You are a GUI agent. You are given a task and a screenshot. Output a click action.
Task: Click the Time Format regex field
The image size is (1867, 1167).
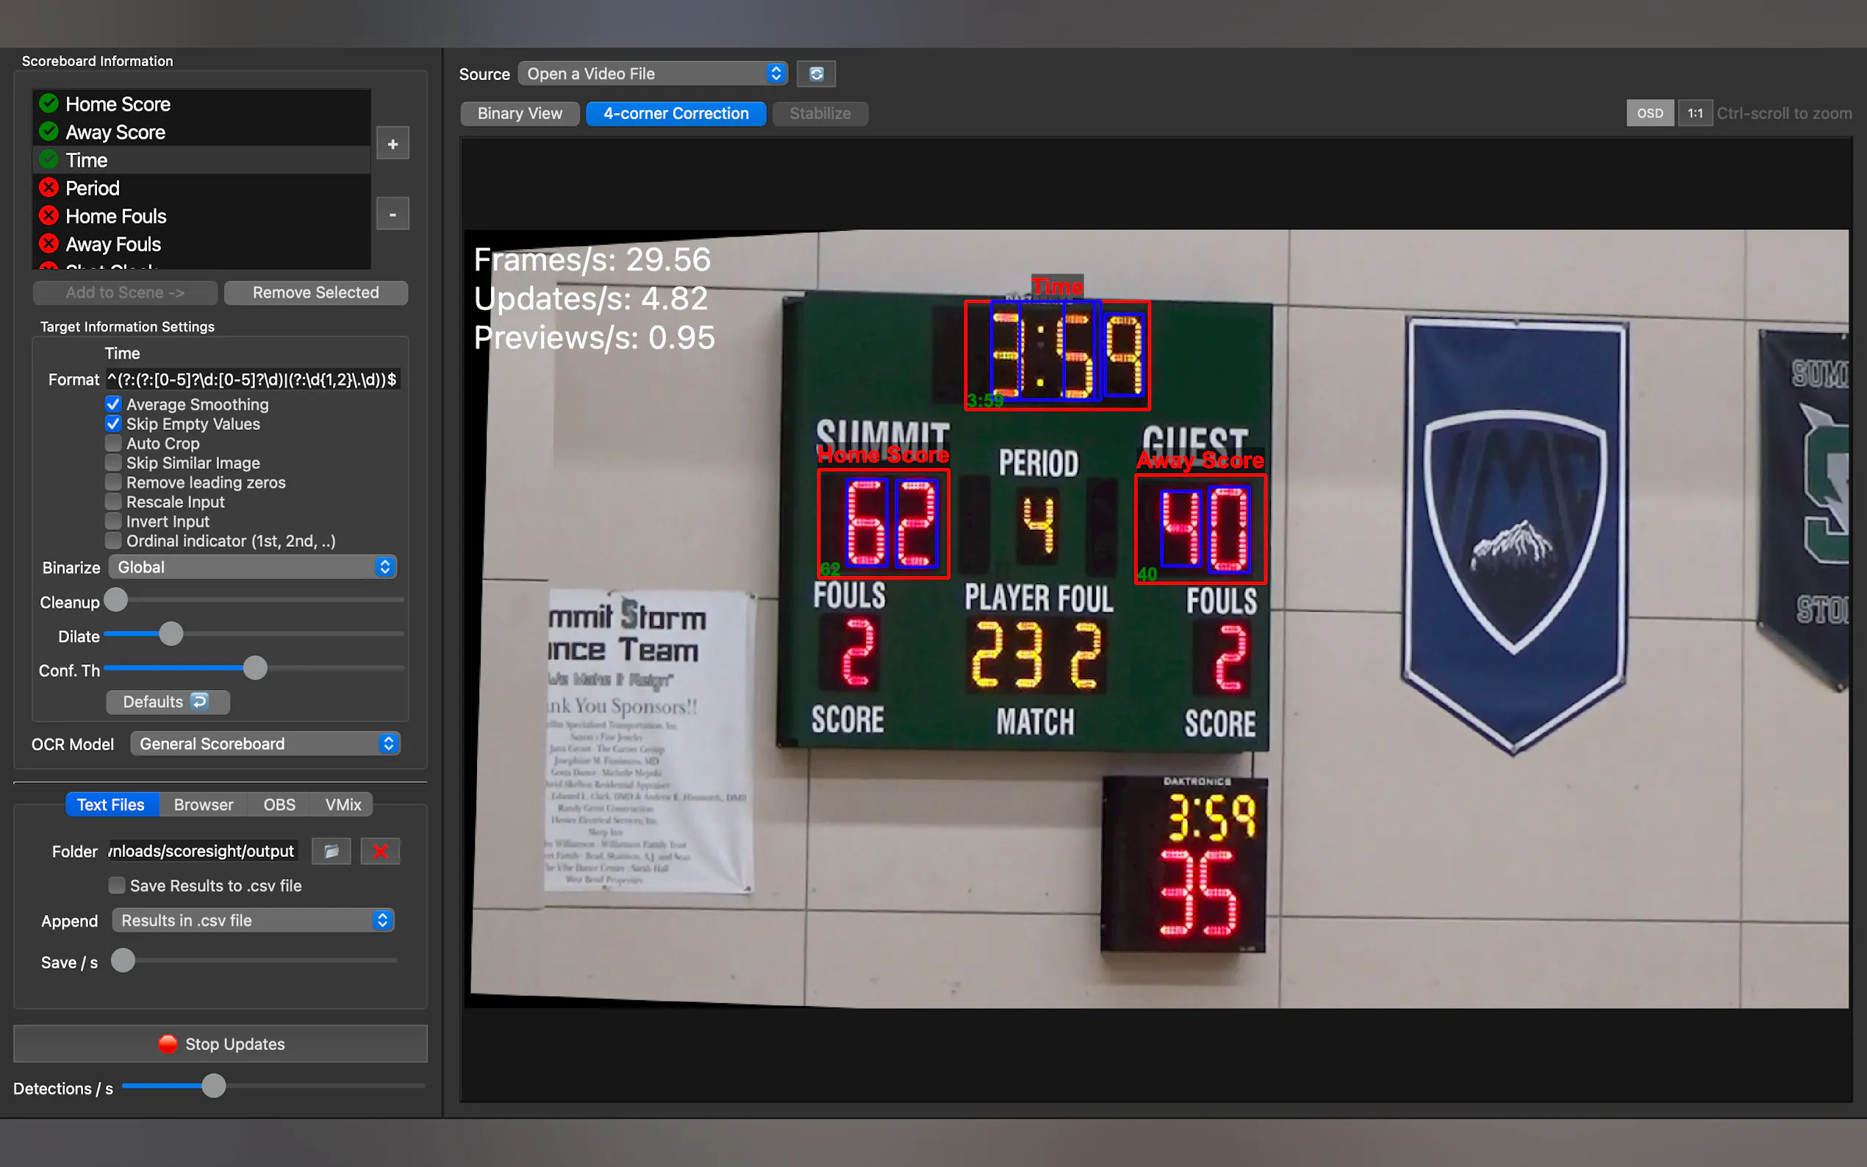click(x=252, y=380)
